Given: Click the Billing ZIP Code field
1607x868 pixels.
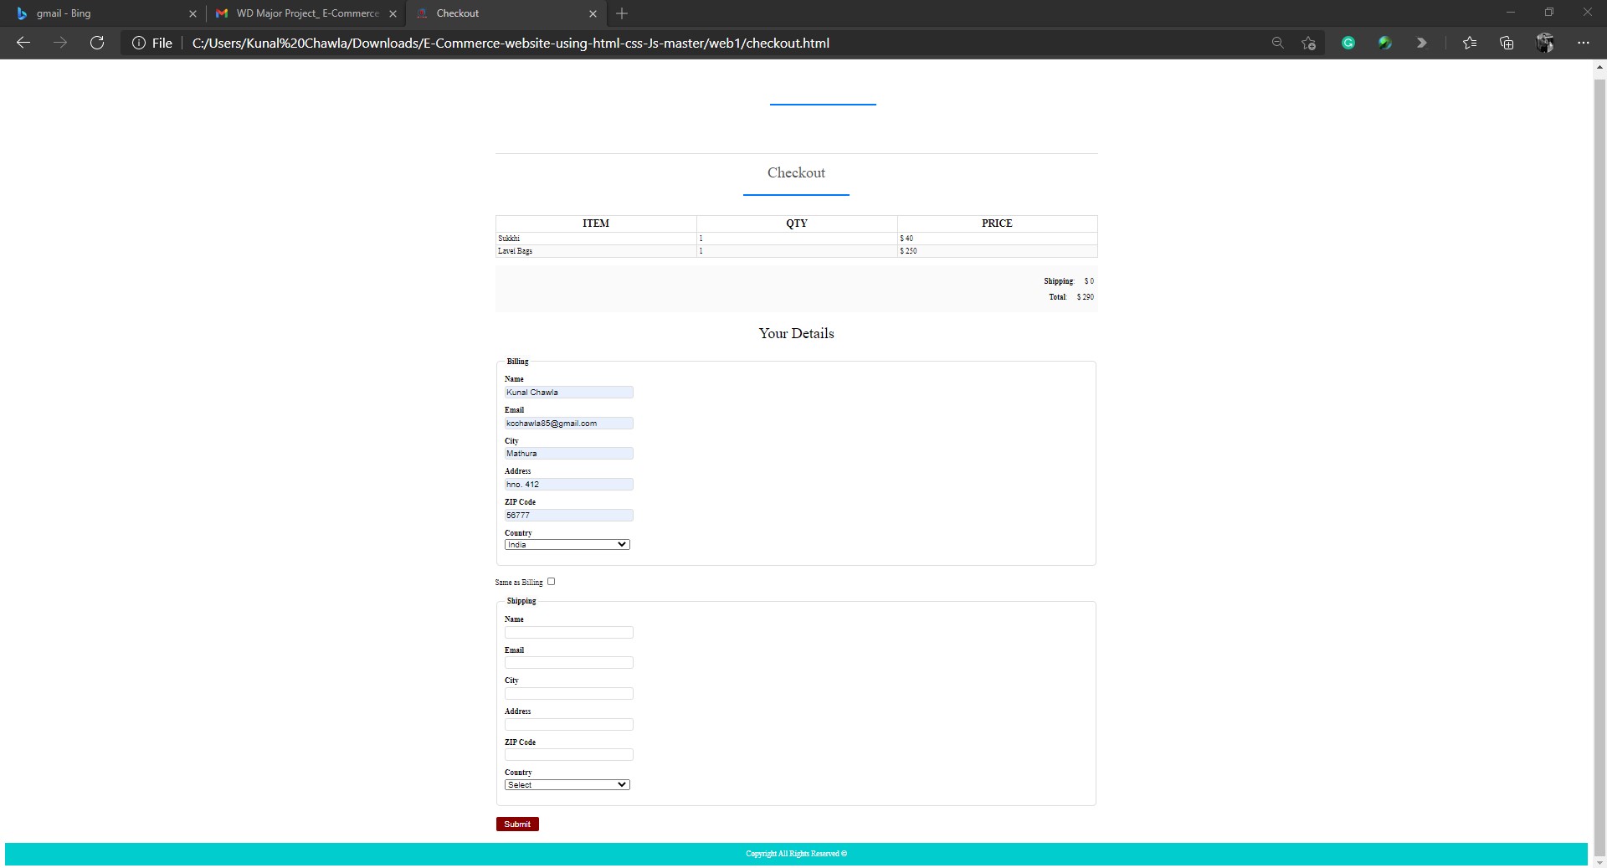Looking at the screenshot, I should pos(568,515).
